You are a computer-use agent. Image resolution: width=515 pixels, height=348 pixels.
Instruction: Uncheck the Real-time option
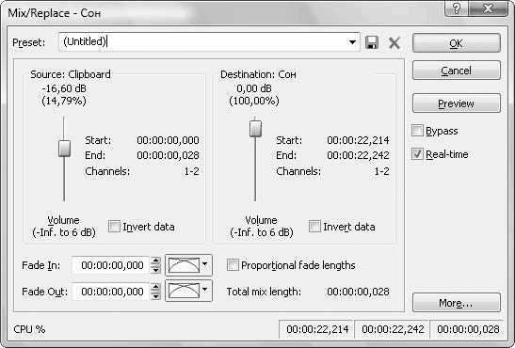417,154
